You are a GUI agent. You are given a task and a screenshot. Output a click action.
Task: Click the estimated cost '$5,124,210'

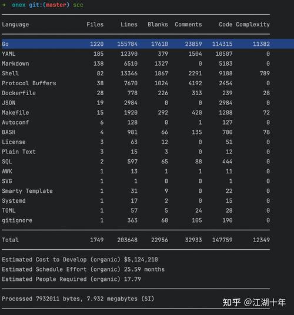pyautogui.click(x=141, y=260)
